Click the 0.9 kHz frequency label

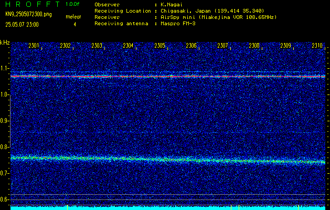point(4,121)
